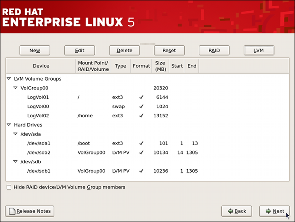
Task: Open the Release Notes
Action: tap(30, 211)
